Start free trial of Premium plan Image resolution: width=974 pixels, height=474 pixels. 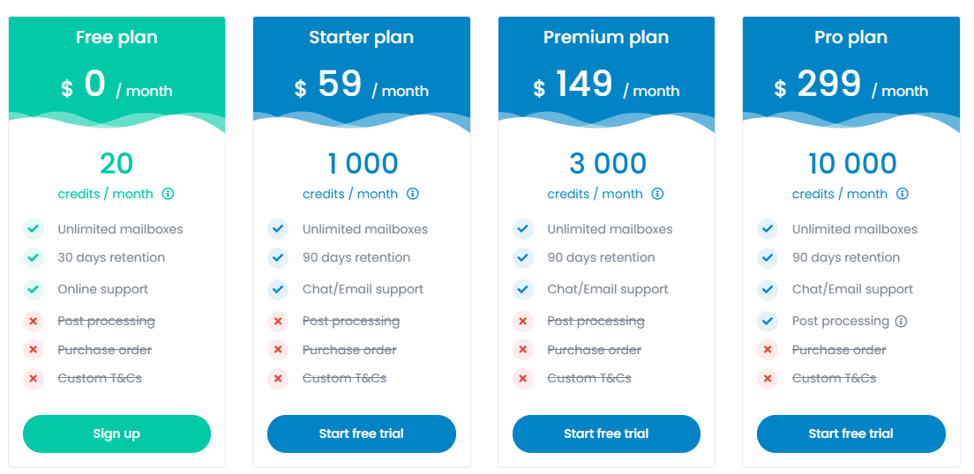pos(606,433)
